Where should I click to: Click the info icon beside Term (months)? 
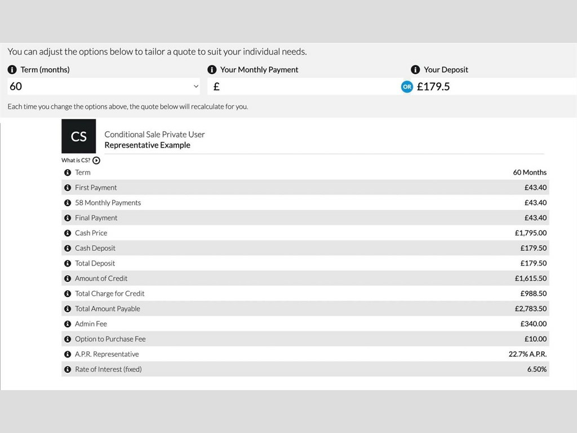point(12,69)
